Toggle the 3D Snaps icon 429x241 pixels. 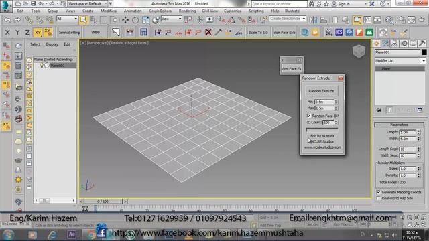(x=222, y=19)
